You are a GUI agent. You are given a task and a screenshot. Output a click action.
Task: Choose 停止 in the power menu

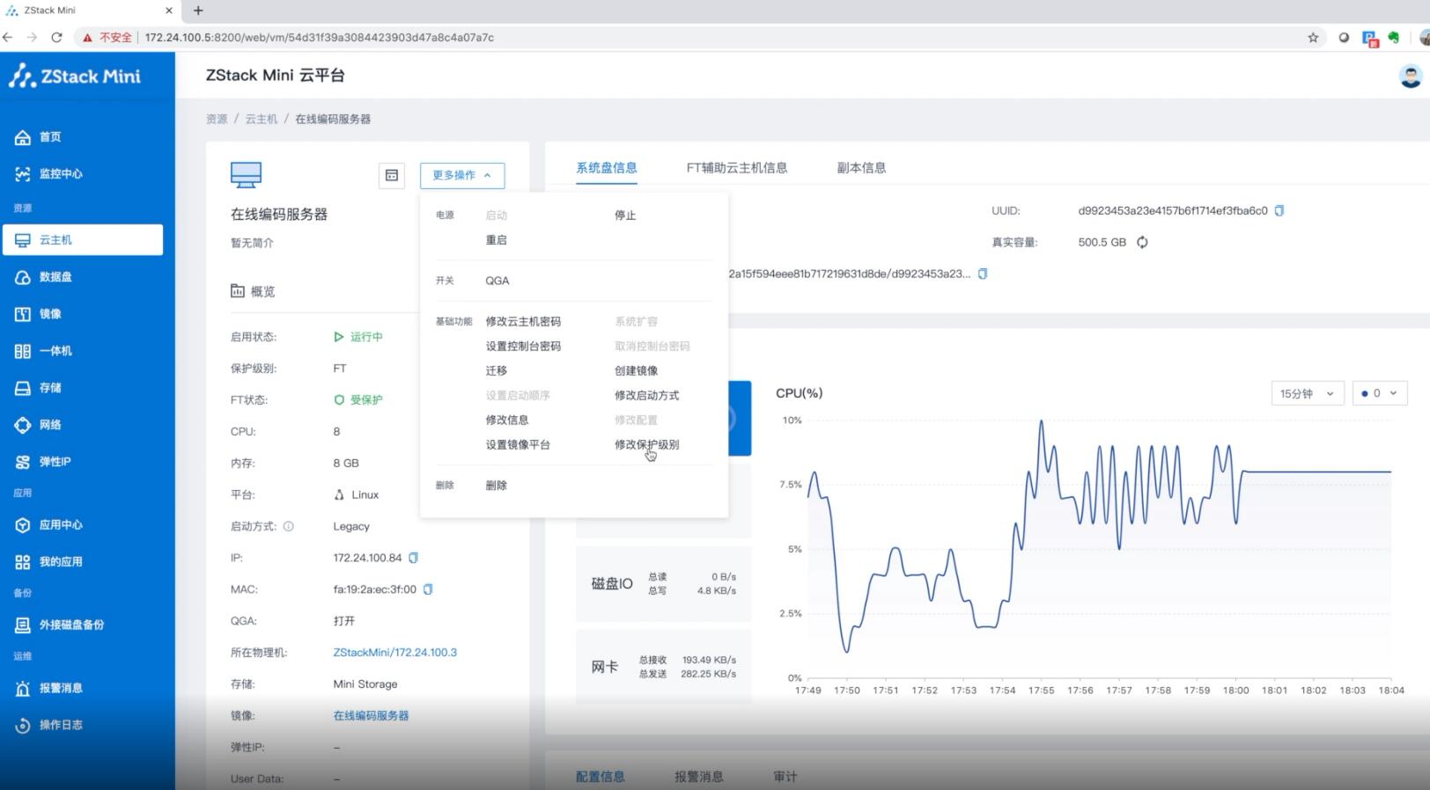[625, 216]
